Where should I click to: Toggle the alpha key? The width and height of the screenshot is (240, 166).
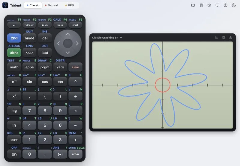point(14,53)
